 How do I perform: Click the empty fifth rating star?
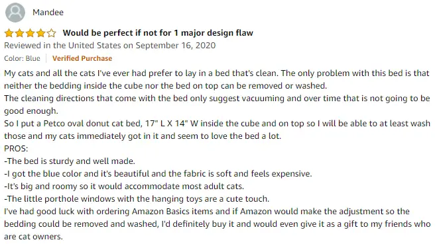click(x=52, y=33)
